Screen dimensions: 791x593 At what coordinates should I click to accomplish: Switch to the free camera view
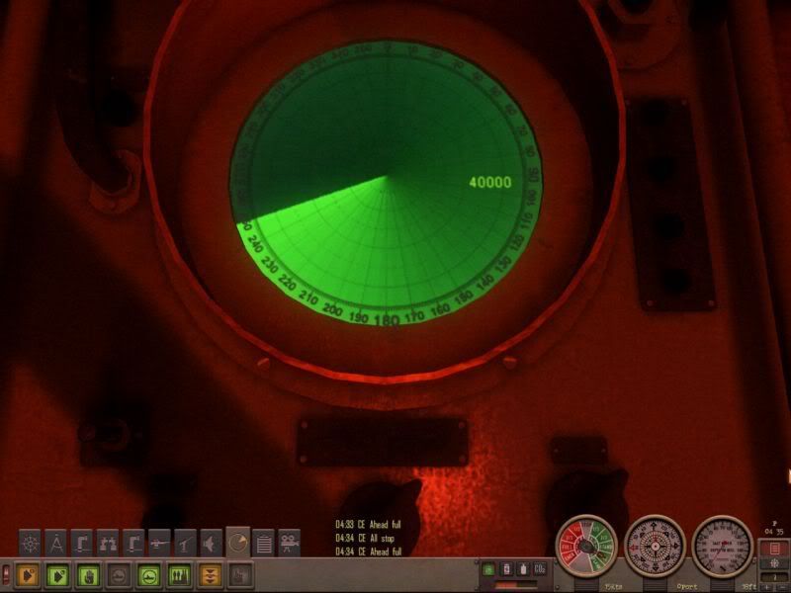click(289, 544)
